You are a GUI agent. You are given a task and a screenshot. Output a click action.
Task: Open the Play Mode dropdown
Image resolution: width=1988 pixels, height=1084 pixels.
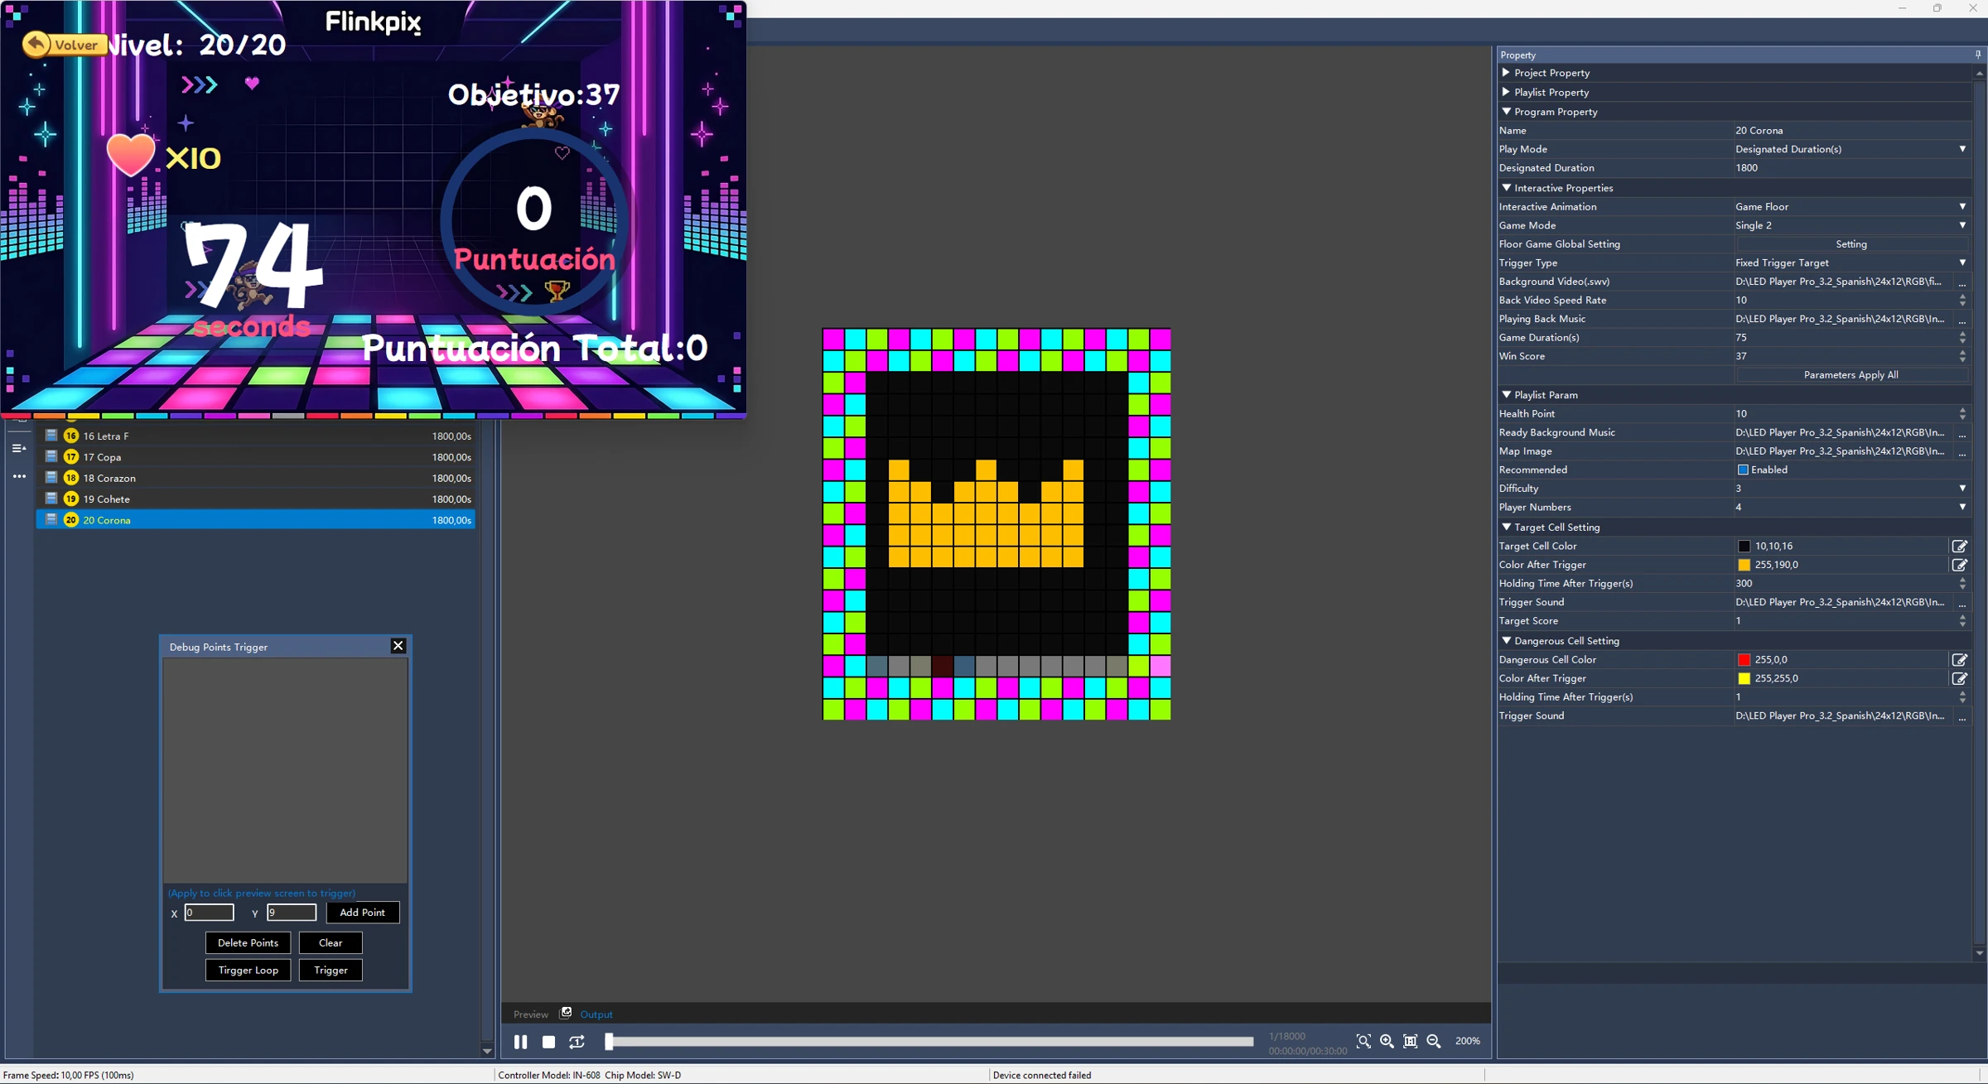(1962, 149)
